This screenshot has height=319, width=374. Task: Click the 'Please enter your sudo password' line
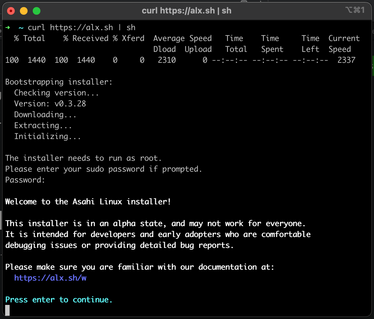[104, 169]
